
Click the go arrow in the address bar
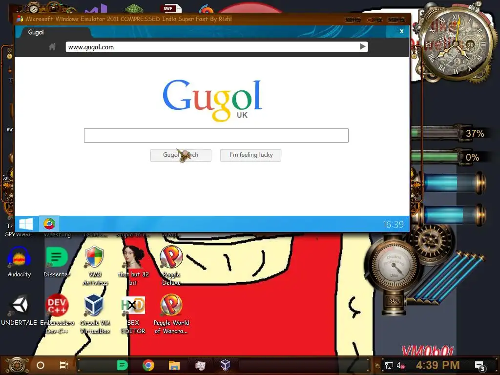pos(363,47)
